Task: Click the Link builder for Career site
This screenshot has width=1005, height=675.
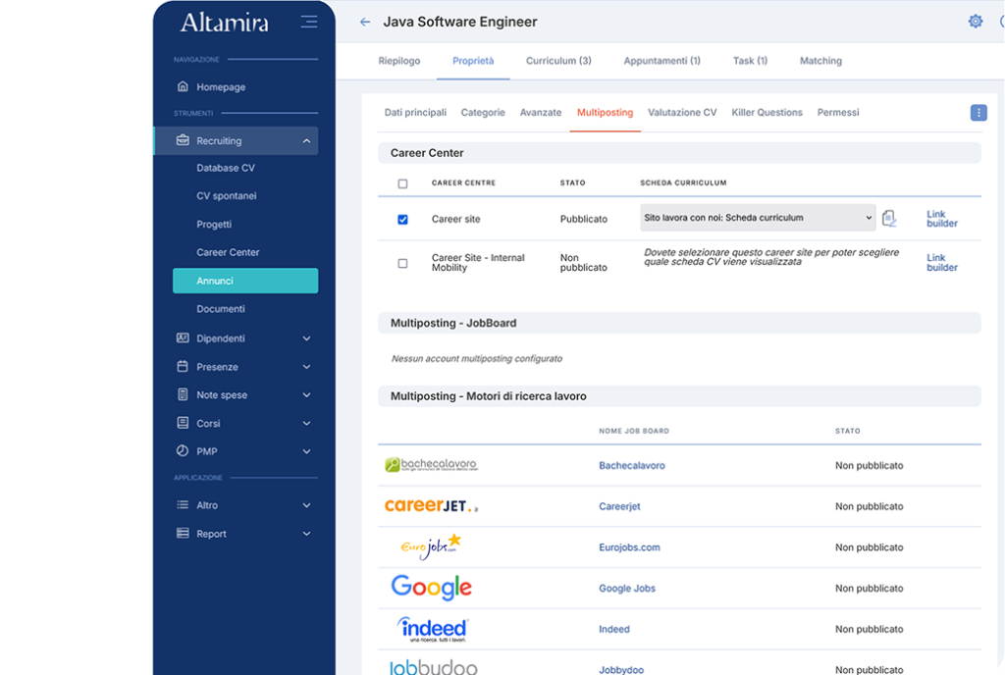Action: pos(941,218)
